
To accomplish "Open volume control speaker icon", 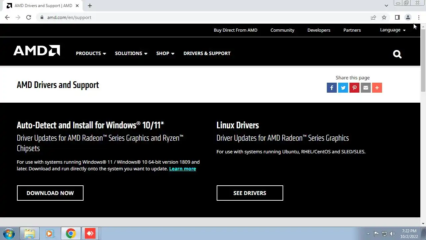I will pos(392,234).
